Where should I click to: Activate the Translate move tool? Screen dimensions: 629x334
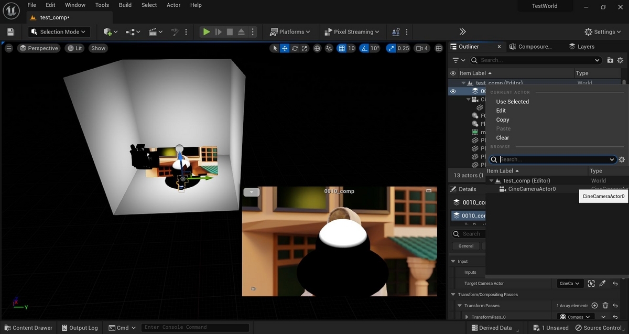click(285, 48)
